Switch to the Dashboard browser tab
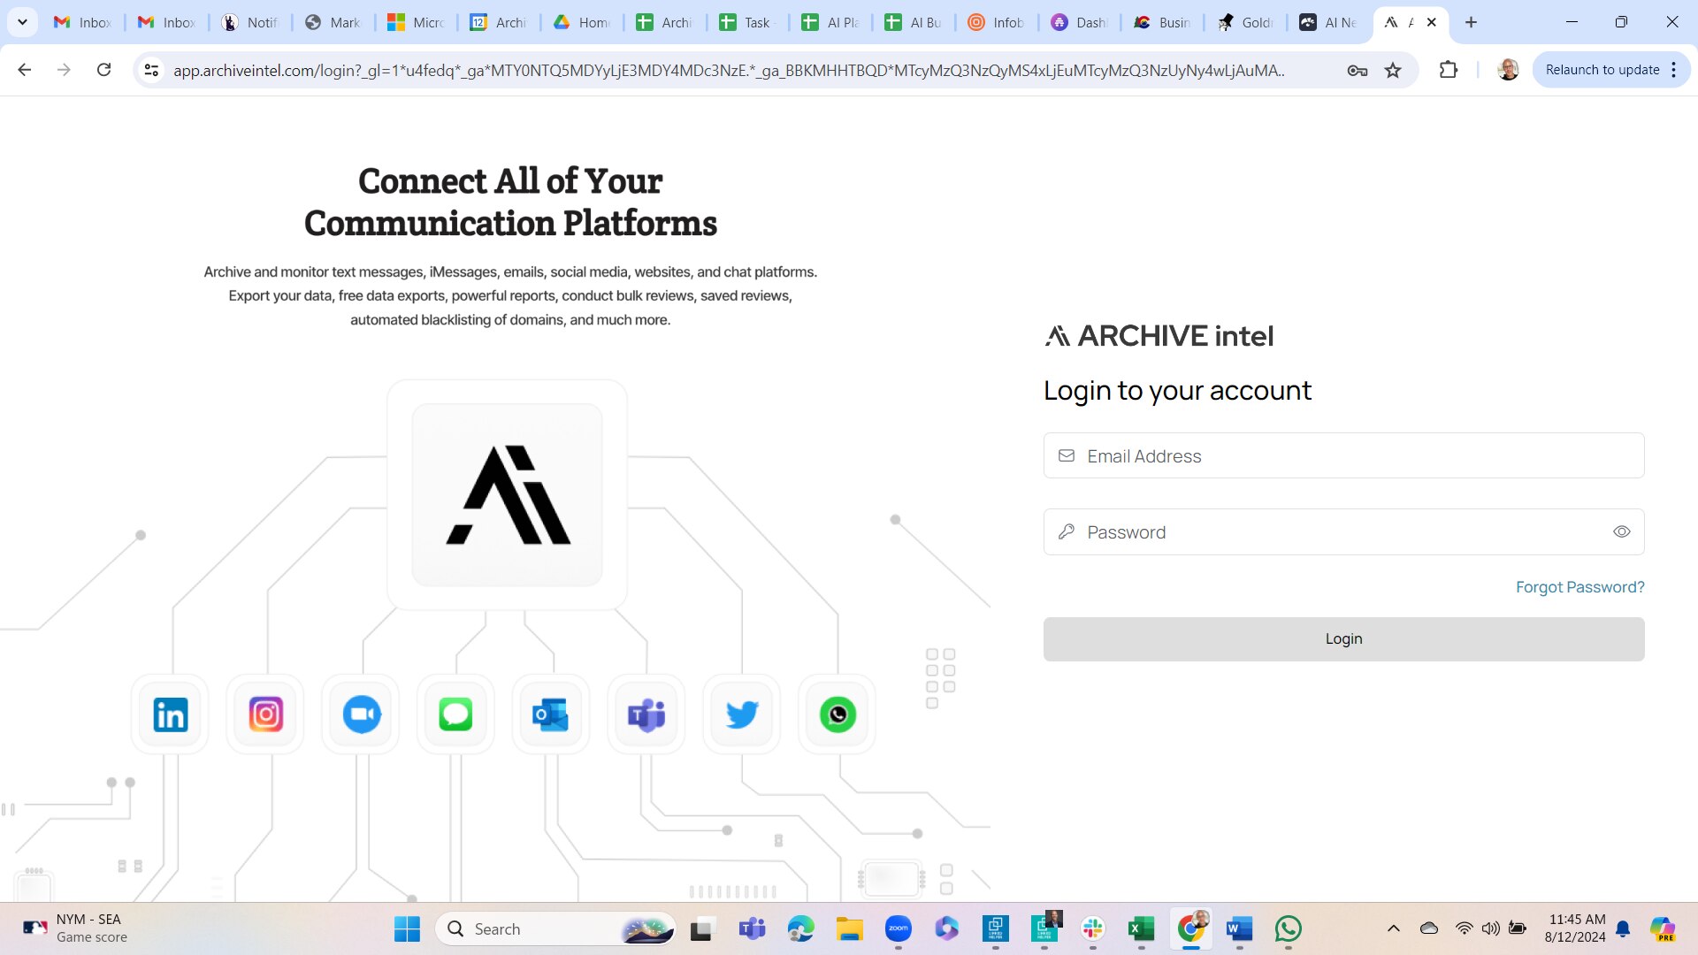This screenshot has height=955, width=1698. click(1079, 22)
